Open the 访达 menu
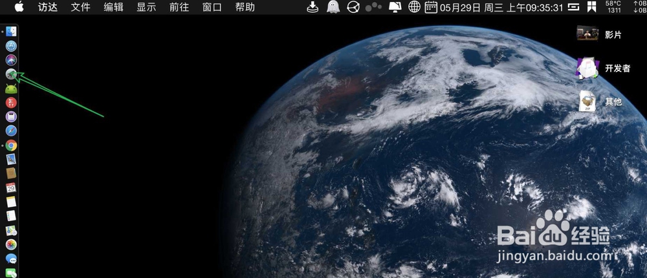The width and height of the screenshot is (647, 278). pos(48,7)
